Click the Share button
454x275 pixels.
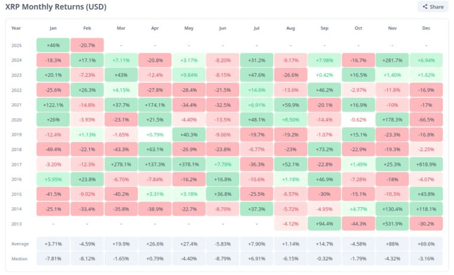pos(432,7)
